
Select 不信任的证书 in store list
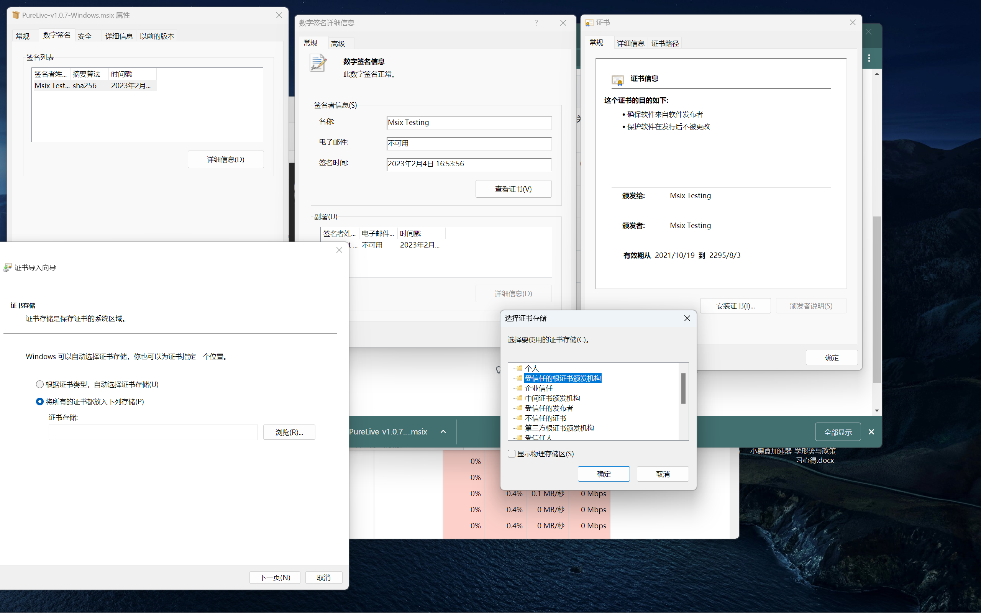pos(545,418)
